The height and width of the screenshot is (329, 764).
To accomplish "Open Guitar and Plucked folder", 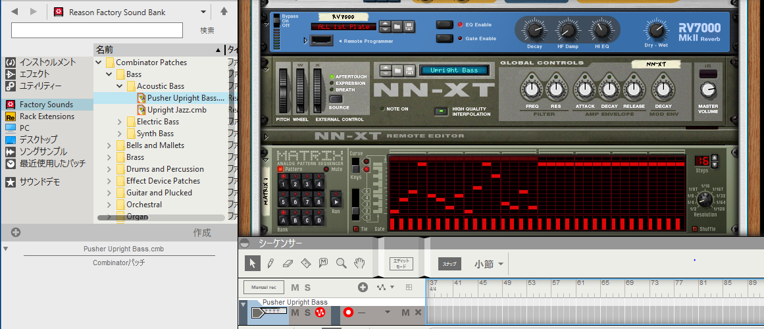I will tap(159, 193).
